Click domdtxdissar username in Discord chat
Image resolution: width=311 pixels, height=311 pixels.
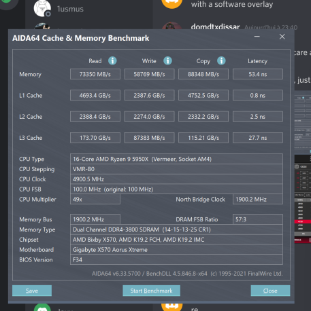215,27
